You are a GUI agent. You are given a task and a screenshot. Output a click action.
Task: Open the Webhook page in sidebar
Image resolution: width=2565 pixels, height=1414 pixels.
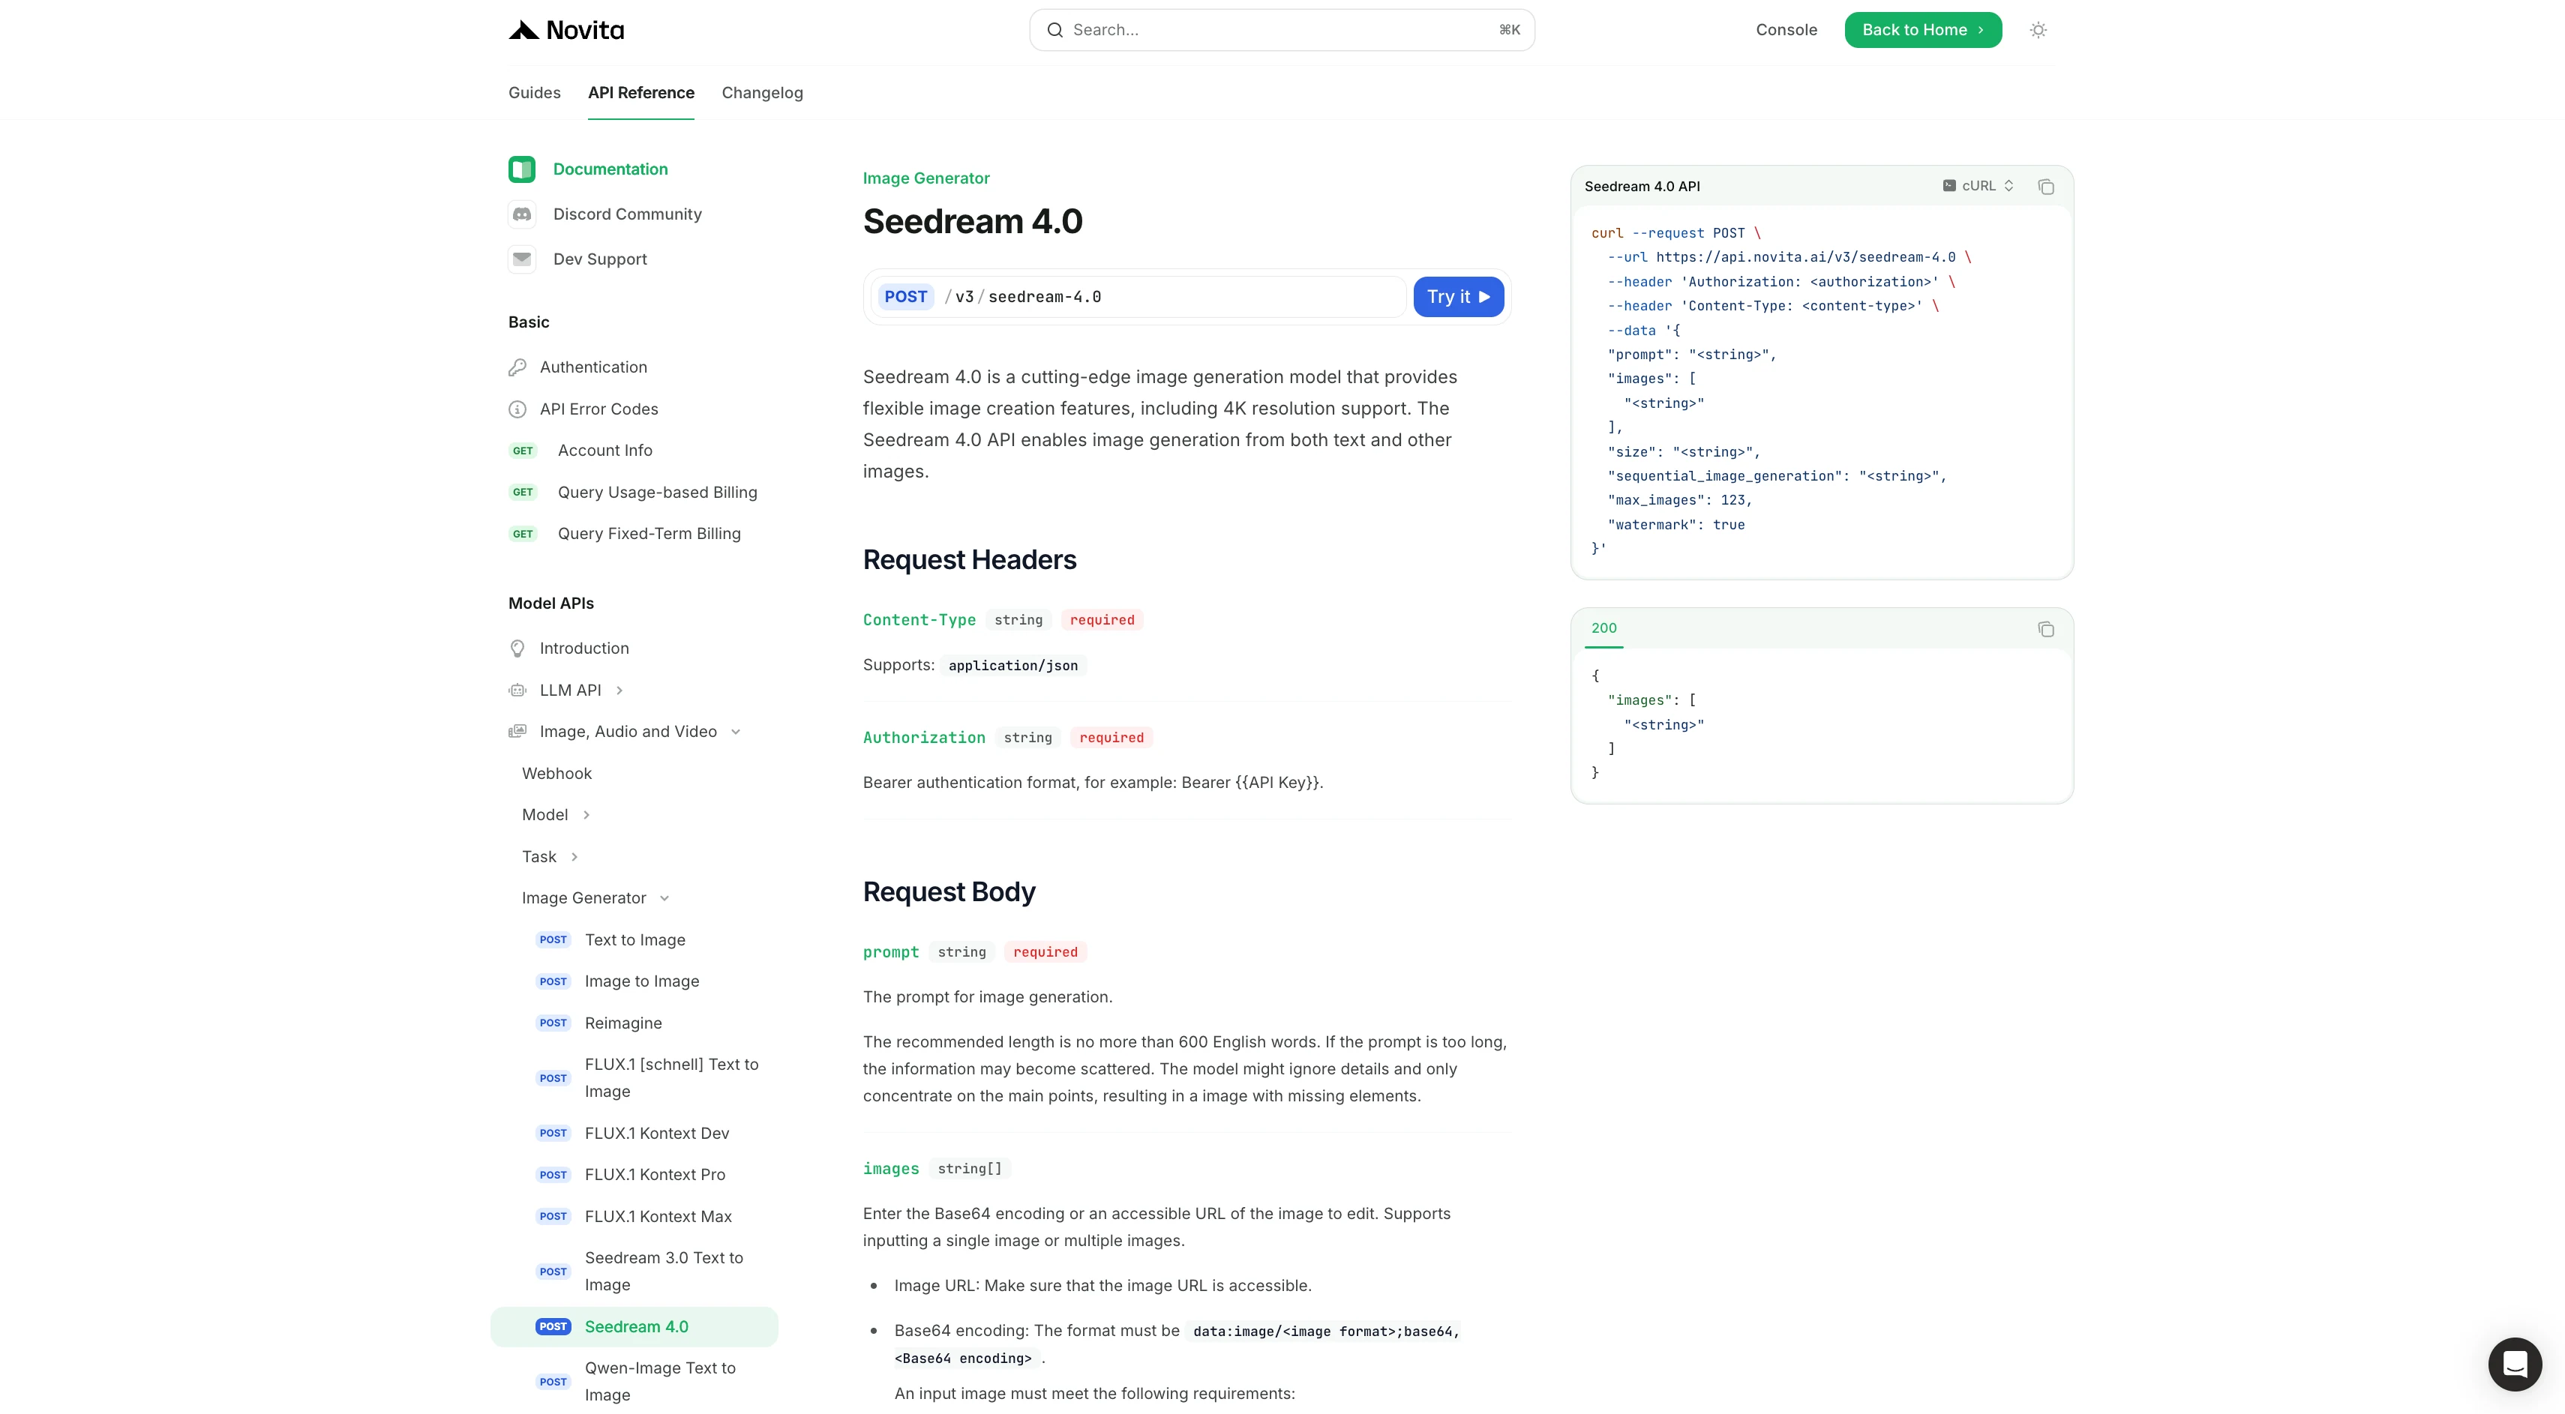(x=556, y=773)
